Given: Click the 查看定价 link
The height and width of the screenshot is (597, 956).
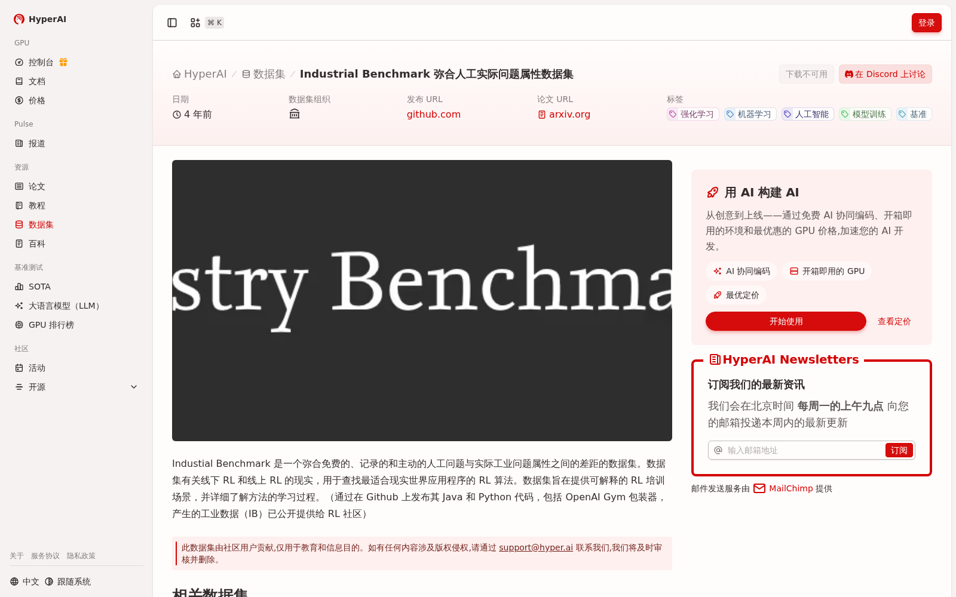Looking at the screenshot, I should [x=894, y=321].
